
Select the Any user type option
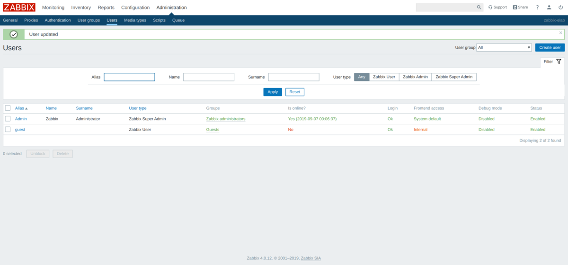(362, 77)
